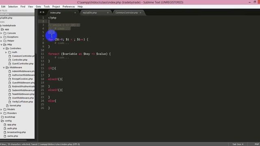Viewport: 260px width, 146px height.
Task: Open the Goto menu
Action: (38, 6)
